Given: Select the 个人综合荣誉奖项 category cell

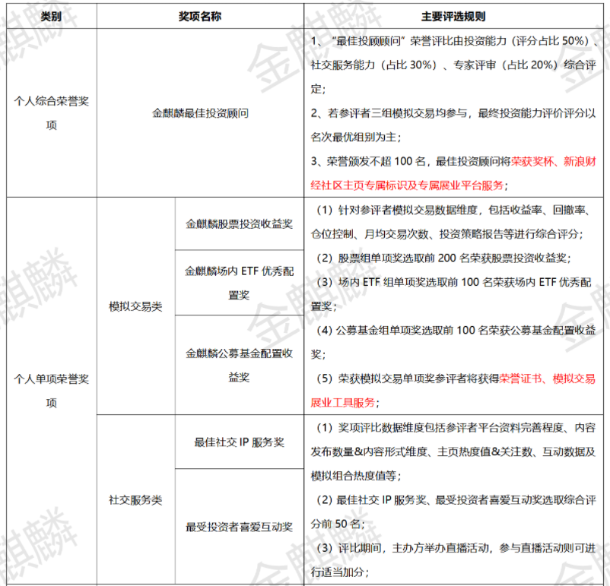Looking at the screenshot, I should pos(52,113).
